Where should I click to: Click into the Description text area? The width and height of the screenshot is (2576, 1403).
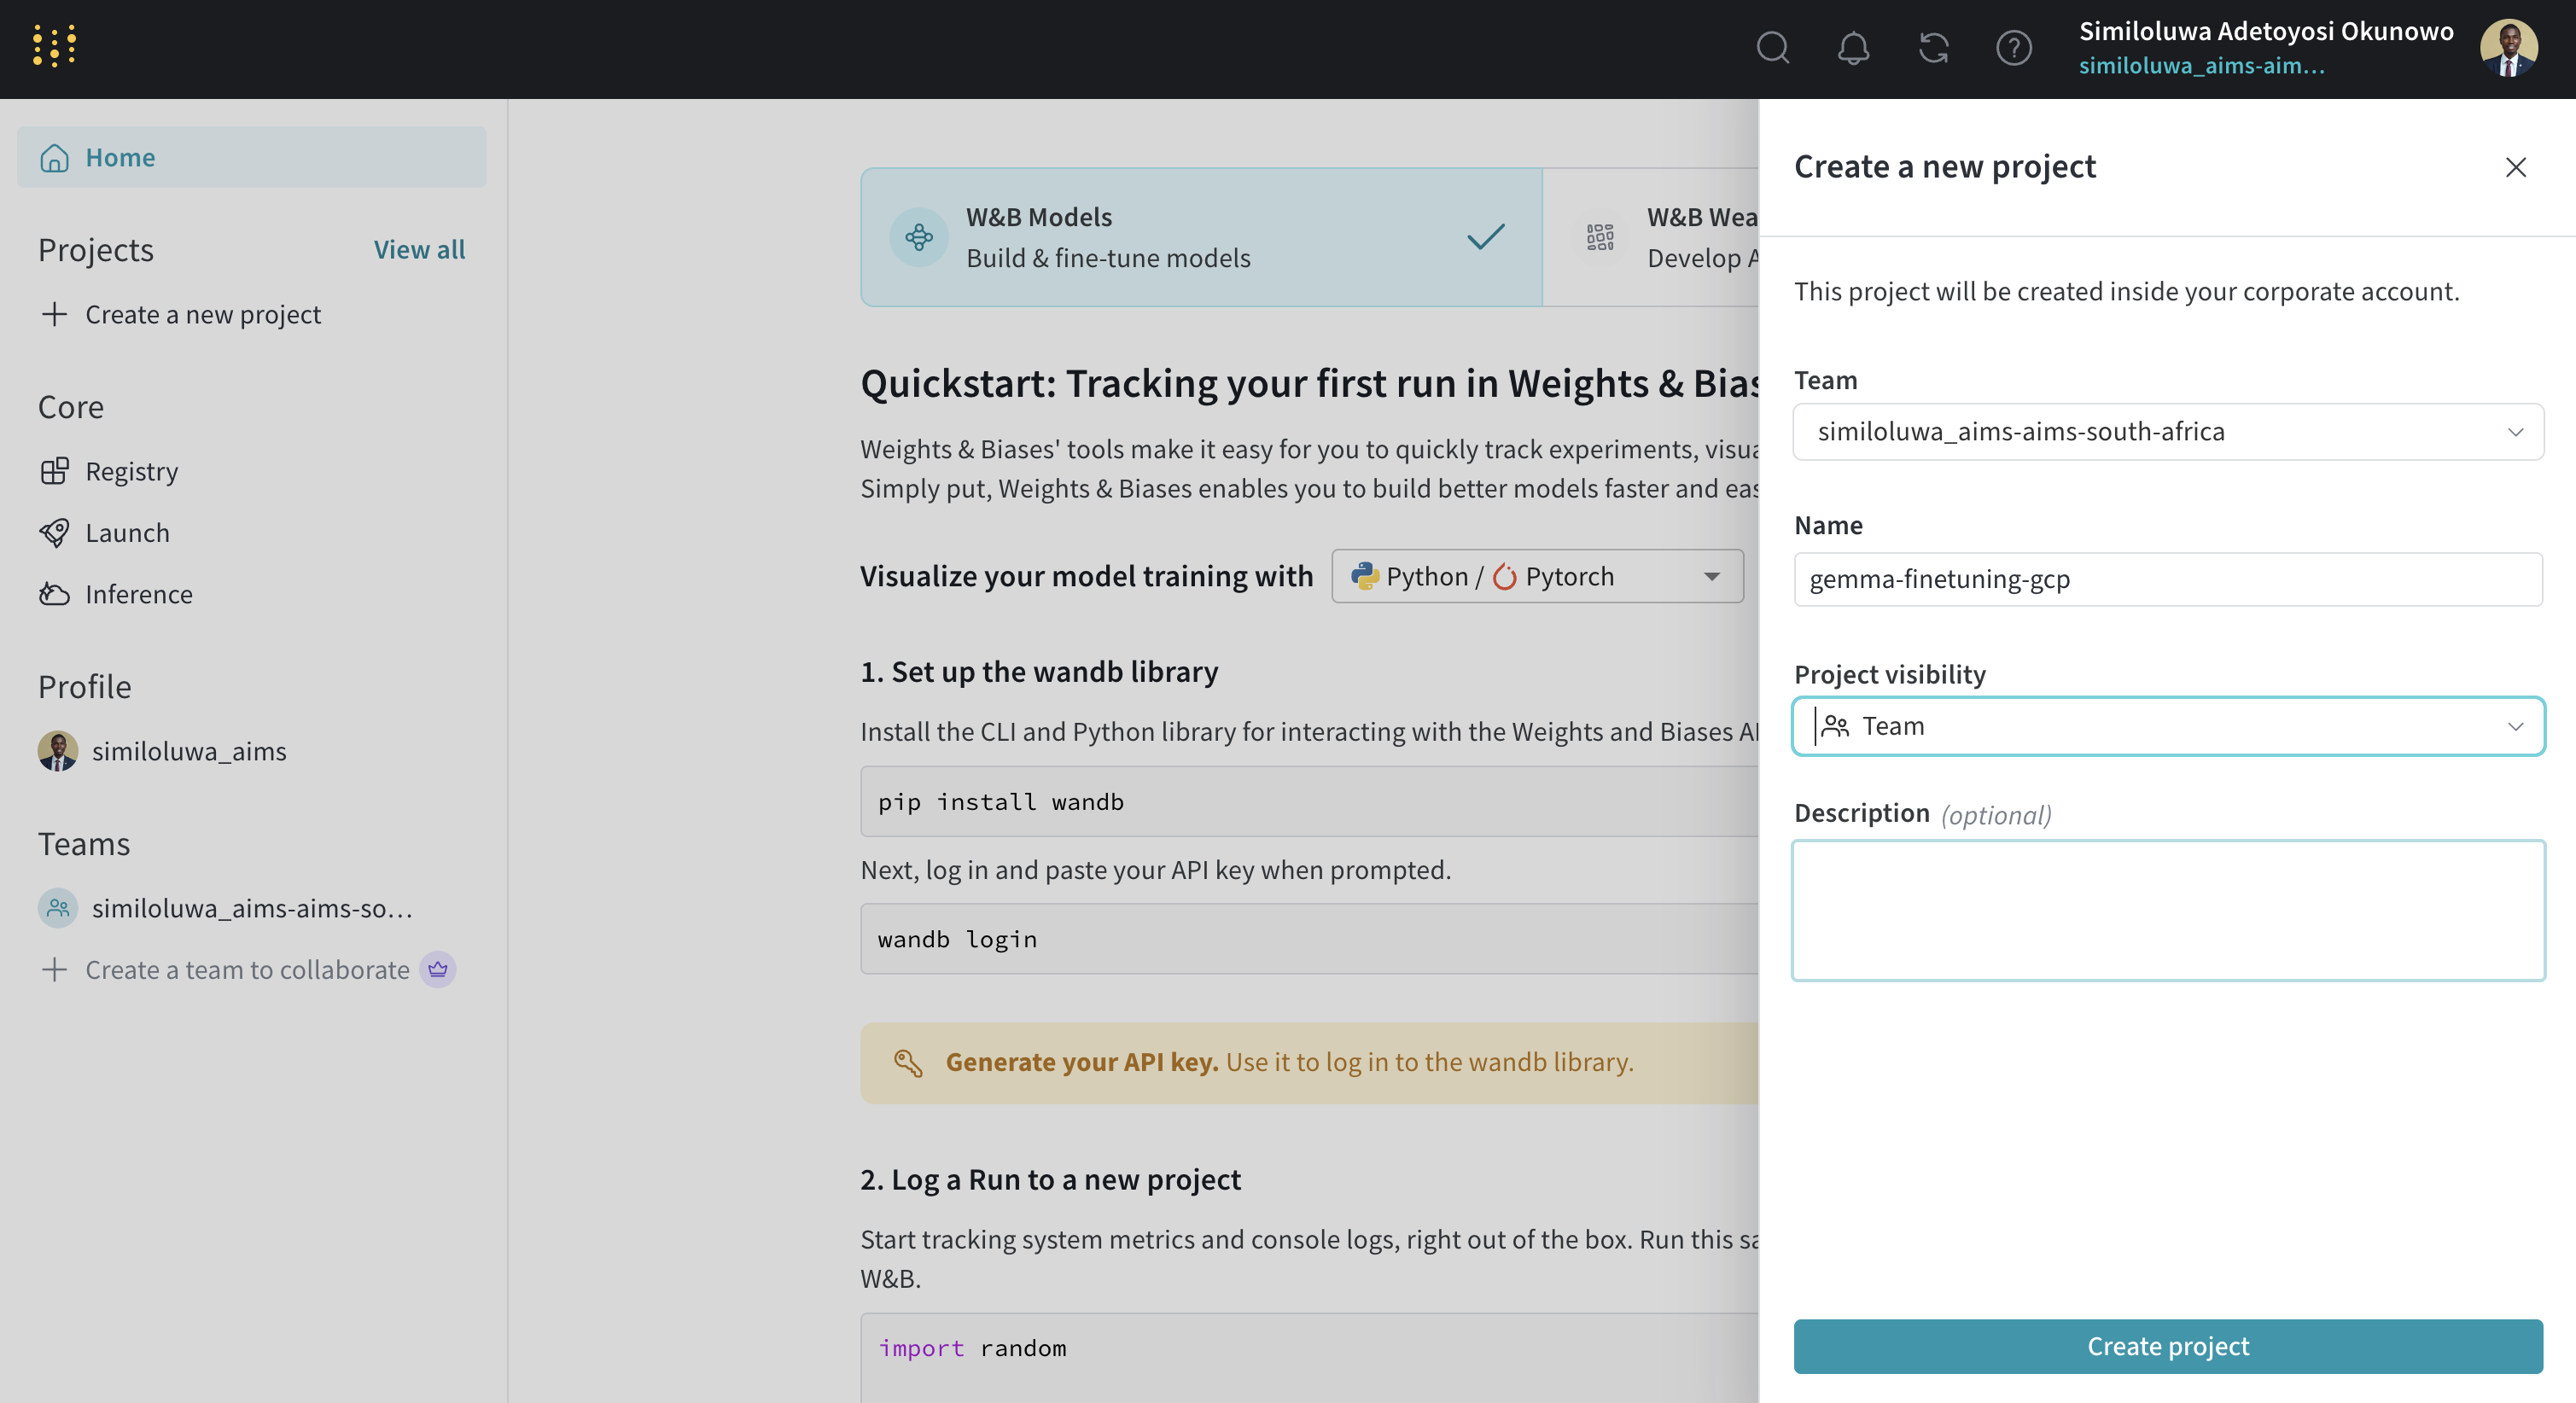tap(2168, 910)
